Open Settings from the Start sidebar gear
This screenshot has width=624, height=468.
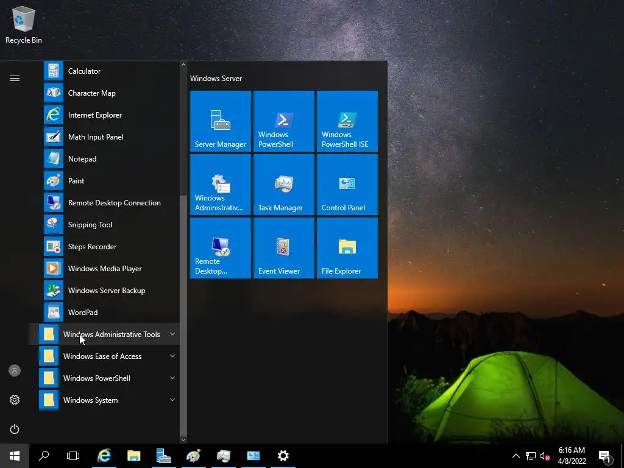pyautogui.click(x=15, y=400)
